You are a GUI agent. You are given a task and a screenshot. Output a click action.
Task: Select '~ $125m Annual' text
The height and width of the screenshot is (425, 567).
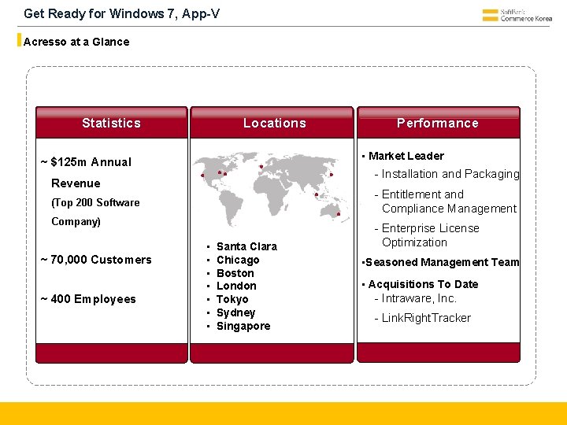pos(86,162)
